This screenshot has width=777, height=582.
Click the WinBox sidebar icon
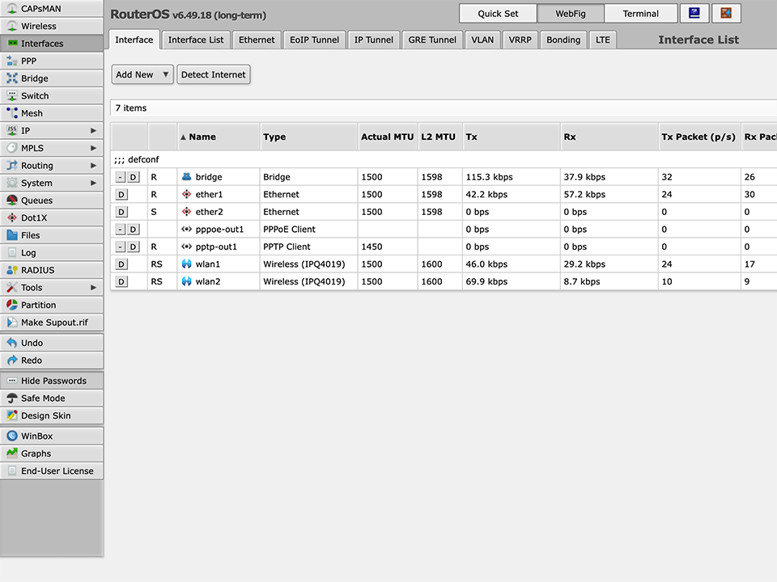pyautogui.click(x=36, y=436)
